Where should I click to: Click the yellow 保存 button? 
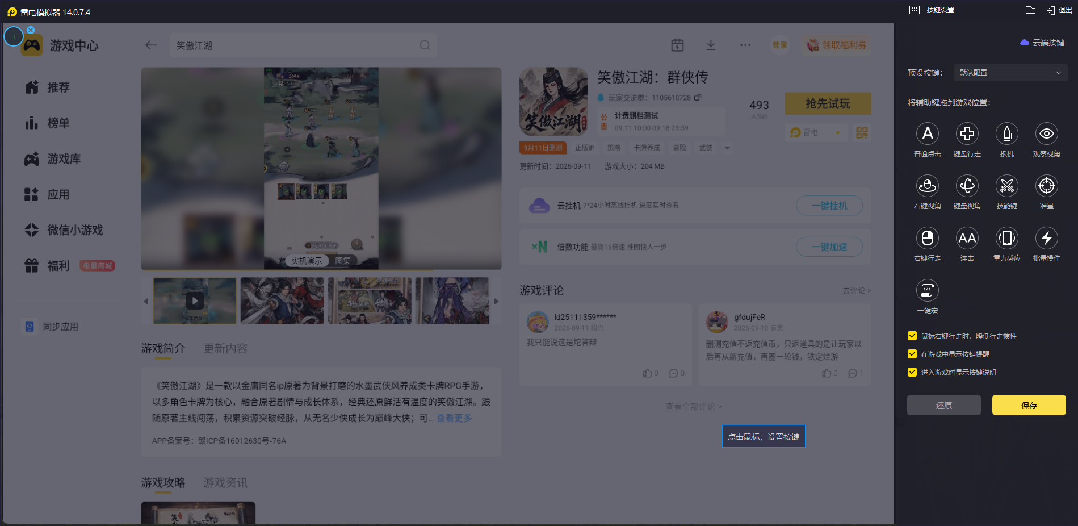[1029, 405]
